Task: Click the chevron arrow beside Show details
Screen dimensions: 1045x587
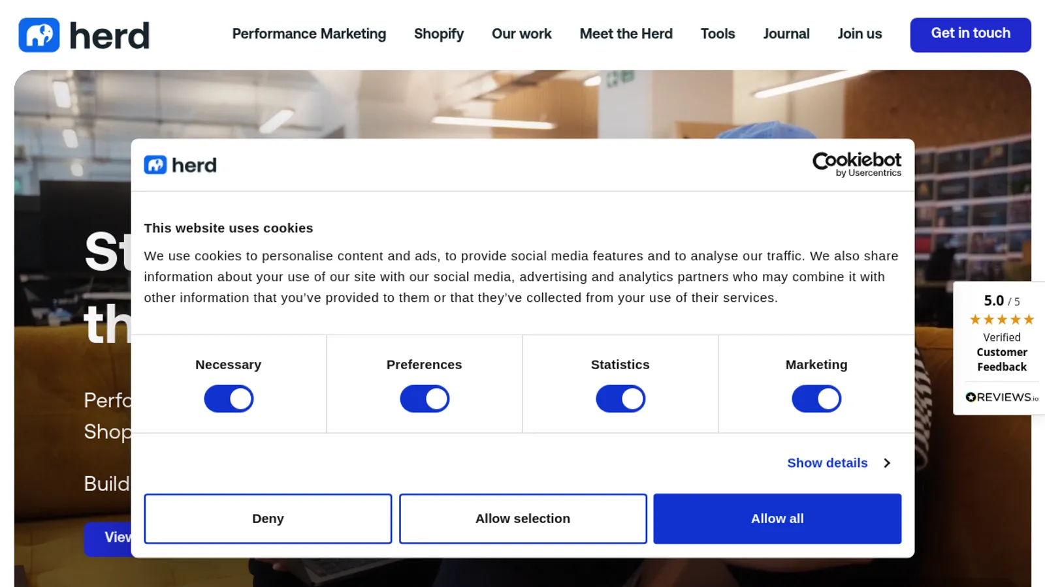Action: point(887,463)
